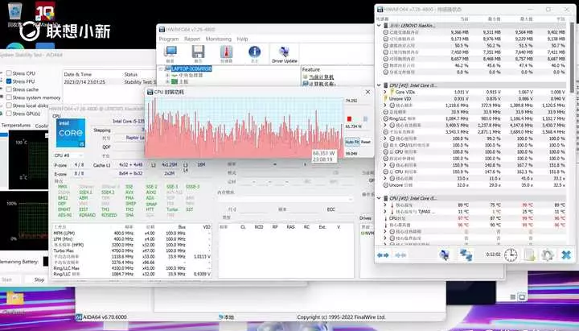Image resolution: width=579 pixels, height=331 pixels.
Task: Click the floppy disk Save Report icon
Action: coord(198,52)
